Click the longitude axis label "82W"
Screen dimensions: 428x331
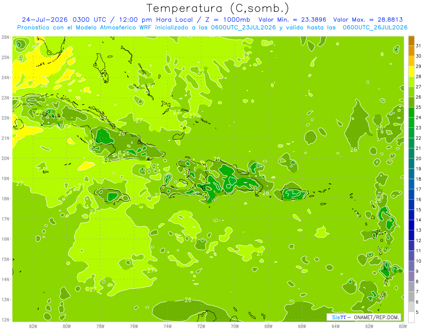click(33, 326)
